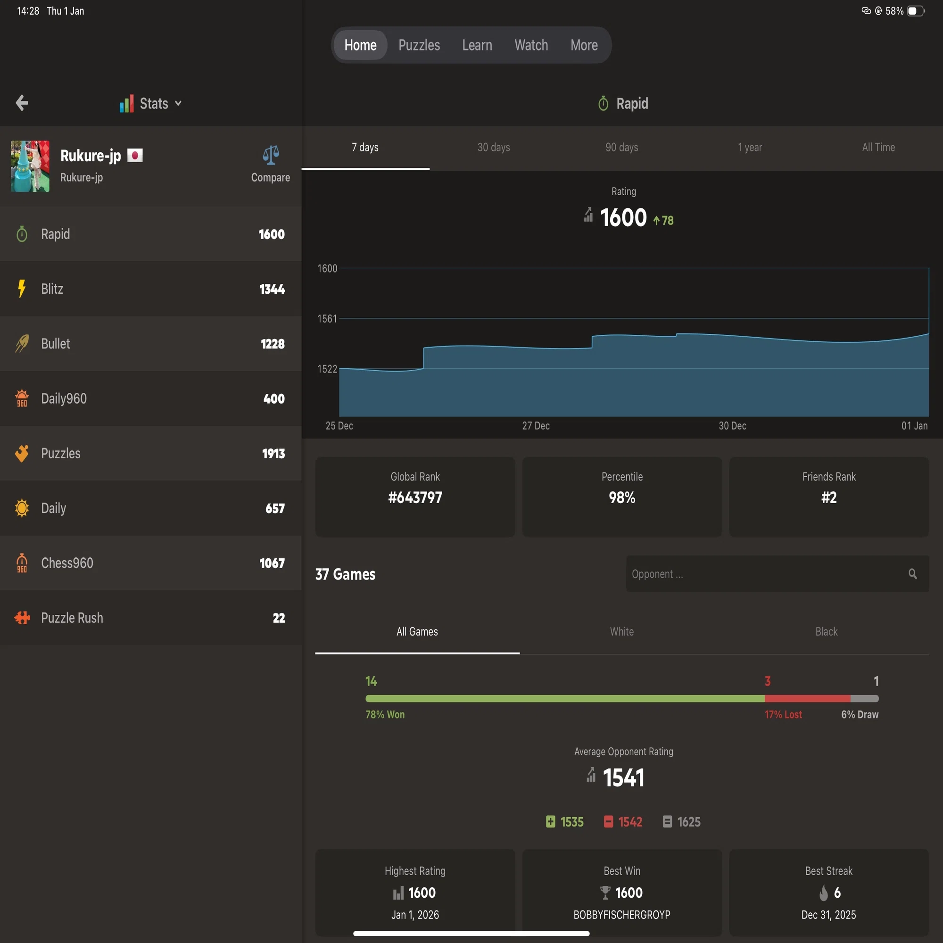
Task: Show All Games filter tab
Action: [417, 632]
